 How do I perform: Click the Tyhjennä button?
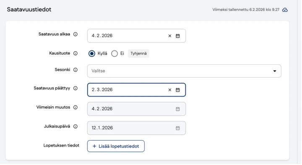138,54
